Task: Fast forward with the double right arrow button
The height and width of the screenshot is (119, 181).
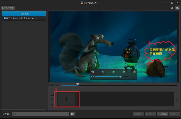Action: coord(135,72)
